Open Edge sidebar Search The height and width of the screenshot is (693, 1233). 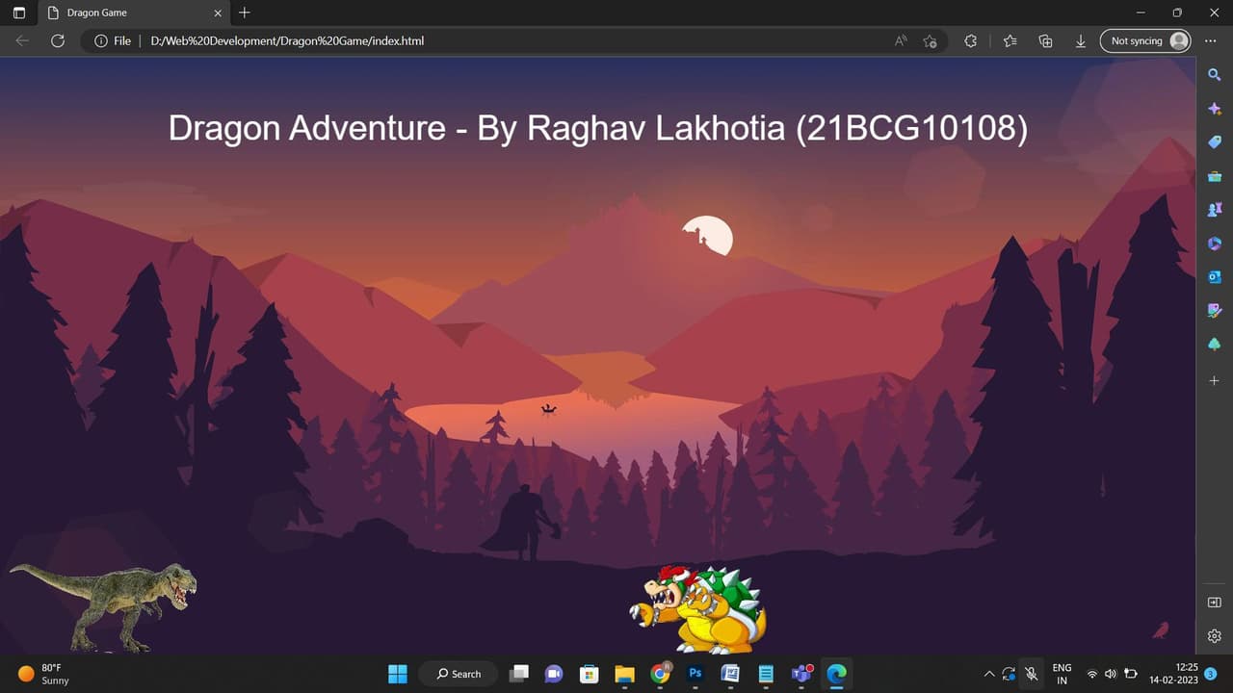pos(1214,74)
